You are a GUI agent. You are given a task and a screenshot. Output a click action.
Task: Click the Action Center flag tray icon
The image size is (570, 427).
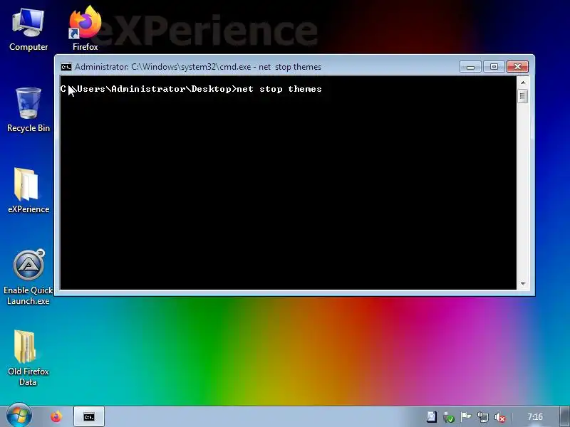[466, 417]
